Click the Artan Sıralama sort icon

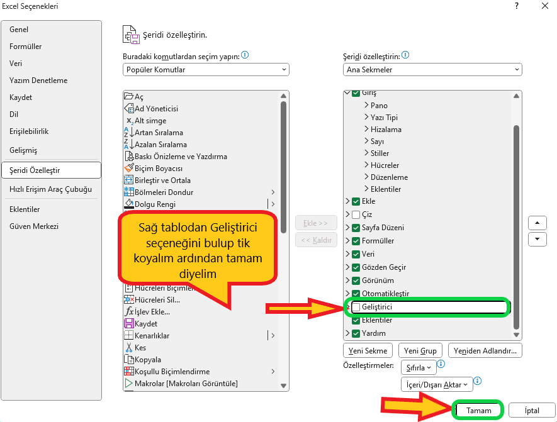click(x=129, y=133)
